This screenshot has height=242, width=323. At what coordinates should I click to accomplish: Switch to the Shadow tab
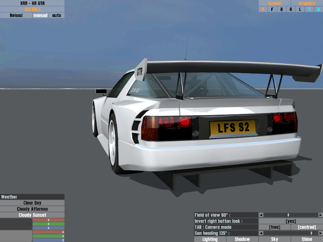point(242,239)
